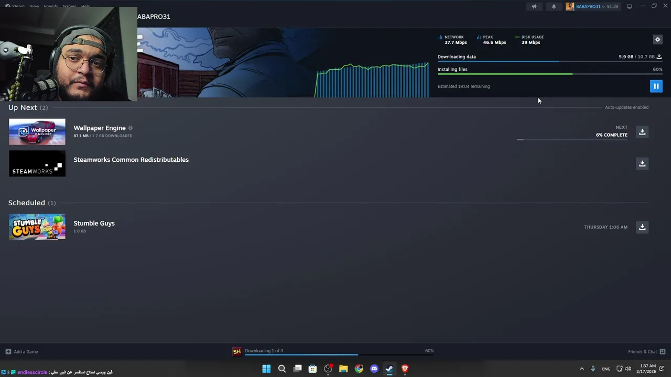Click the network throughput graph
Image resolution: width=671 pixels, height=377 pixels.
(372, 80)
